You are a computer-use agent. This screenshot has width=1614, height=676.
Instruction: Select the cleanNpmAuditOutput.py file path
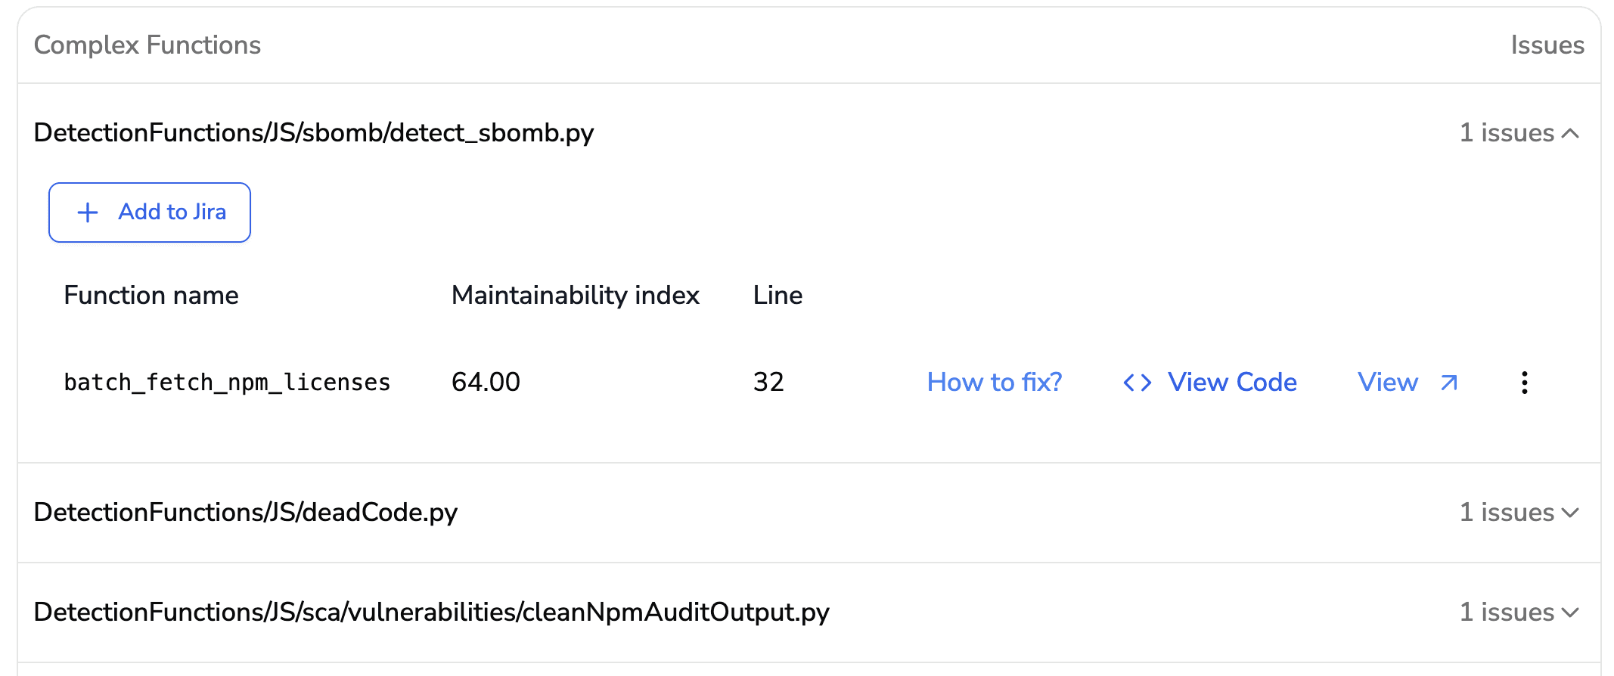(432, 612)
